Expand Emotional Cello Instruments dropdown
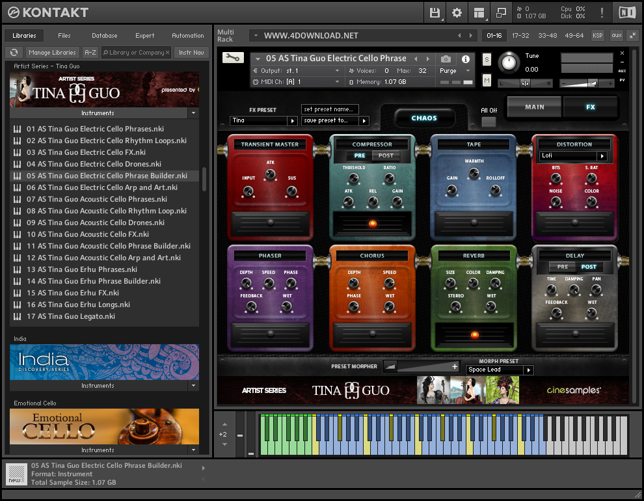 [193, 450]
